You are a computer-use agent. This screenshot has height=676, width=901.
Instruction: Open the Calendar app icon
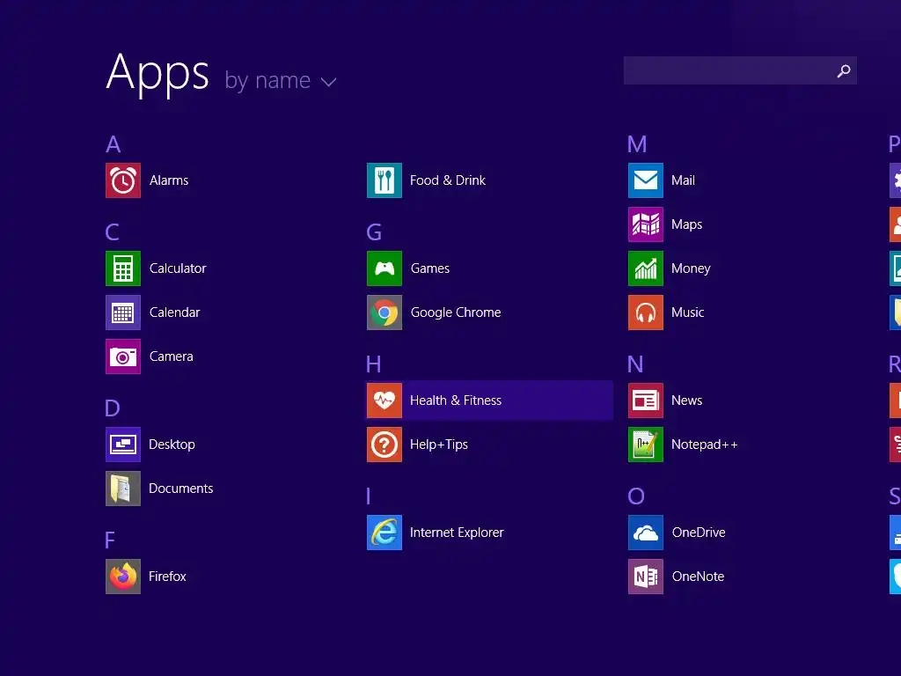pyautogui.click(x=123, y=312)
